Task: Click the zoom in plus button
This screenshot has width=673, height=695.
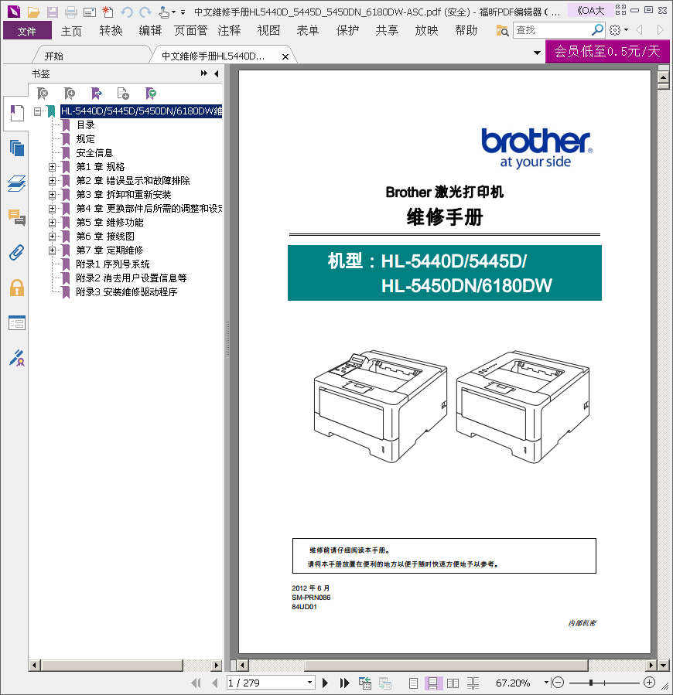Action: tap(650, 683)
